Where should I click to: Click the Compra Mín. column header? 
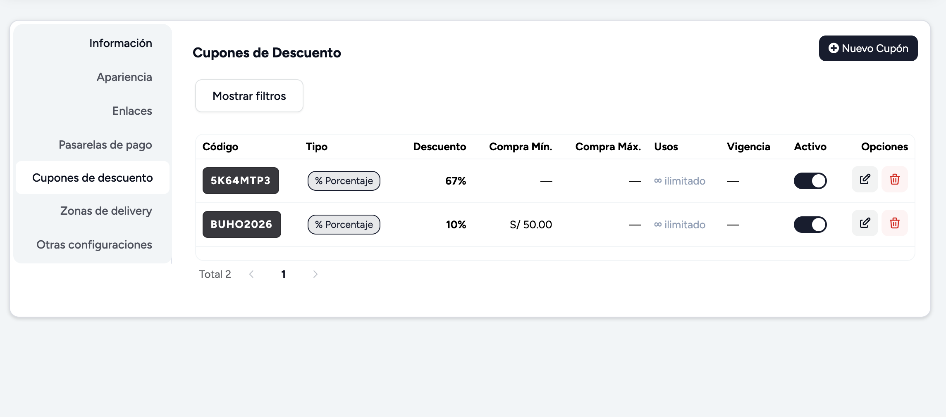coord(521,147)
